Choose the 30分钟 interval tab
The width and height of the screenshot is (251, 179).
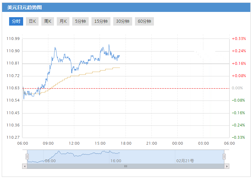tap(123, 21)
